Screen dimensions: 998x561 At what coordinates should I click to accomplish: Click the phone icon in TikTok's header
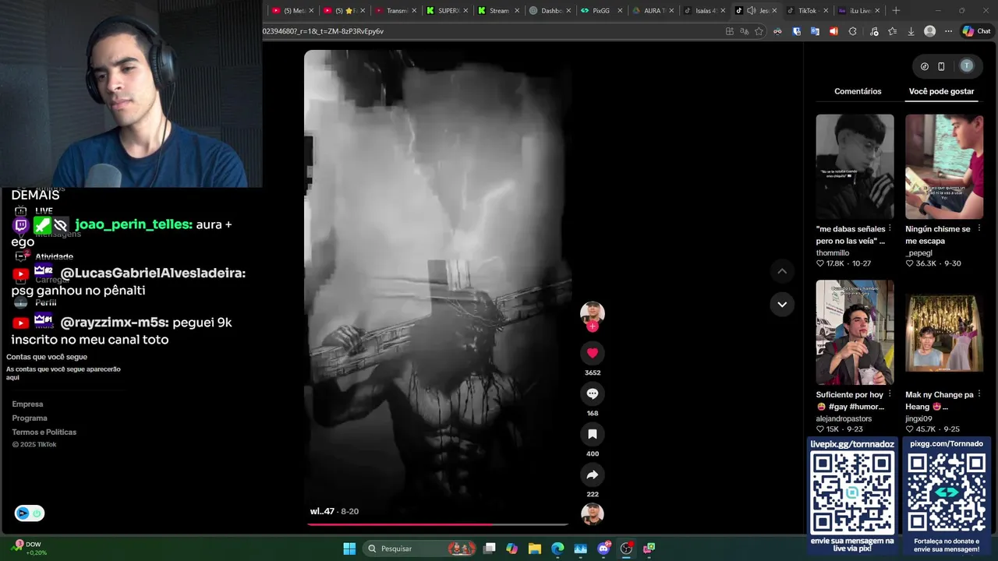[x=941, y=66]
